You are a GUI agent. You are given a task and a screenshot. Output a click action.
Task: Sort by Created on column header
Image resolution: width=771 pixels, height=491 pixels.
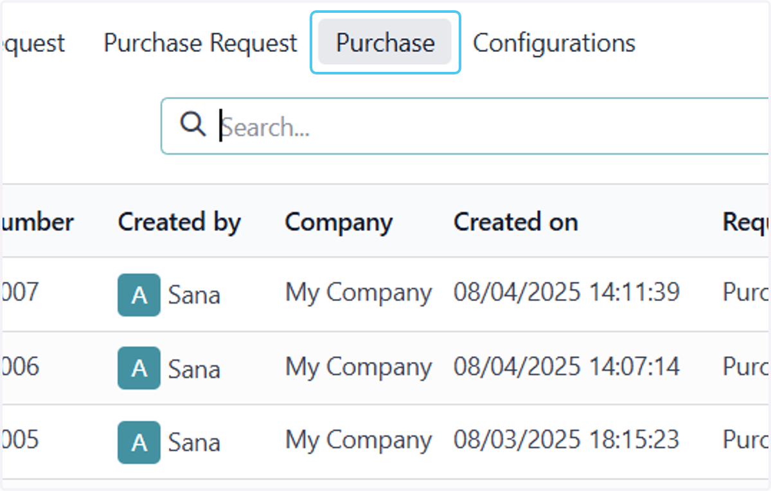pyautogui.click(x=516, y=222)
